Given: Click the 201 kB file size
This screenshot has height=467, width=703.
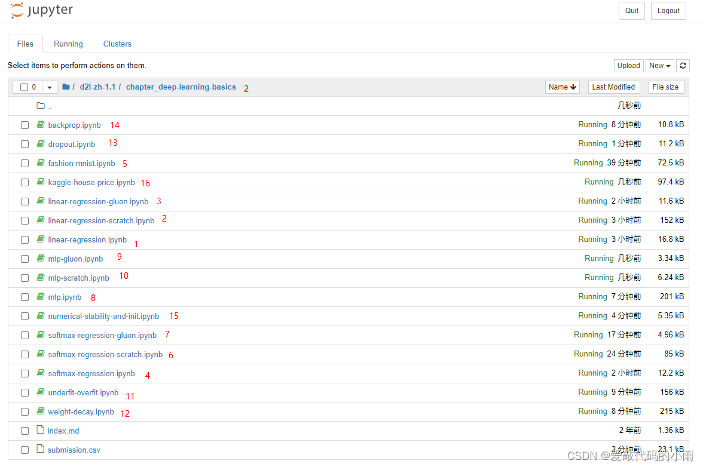Looking at the screenshot, I should pos(672,296).
